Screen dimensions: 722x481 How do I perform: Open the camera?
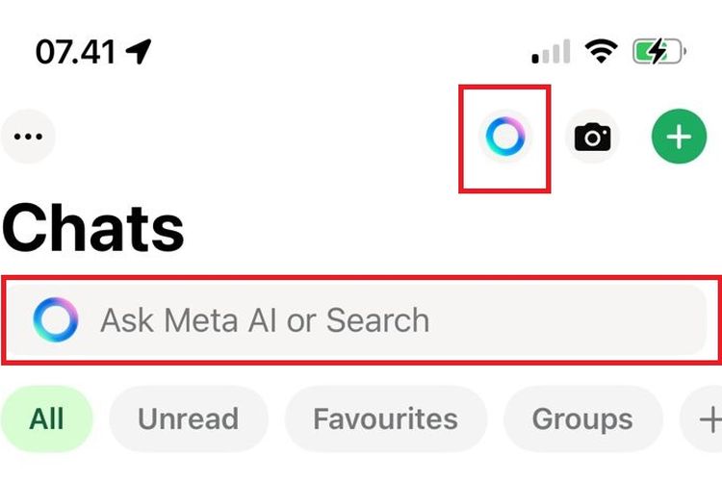[592, 138]
